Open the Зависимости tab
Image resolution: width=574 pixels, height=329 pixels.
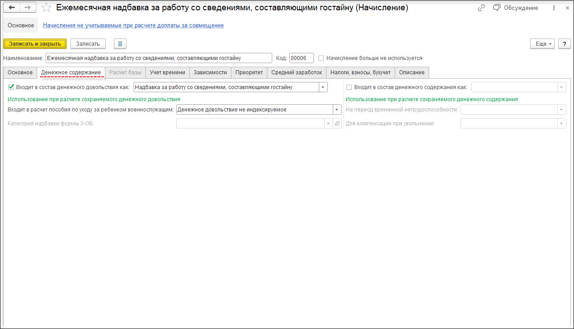(210, 72)
